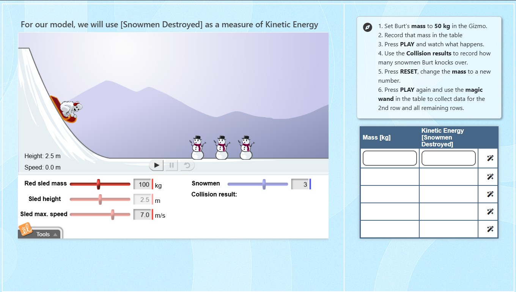Click the Snowmen count box showing 3
516x292 pixels.
[x=299, y=184]
